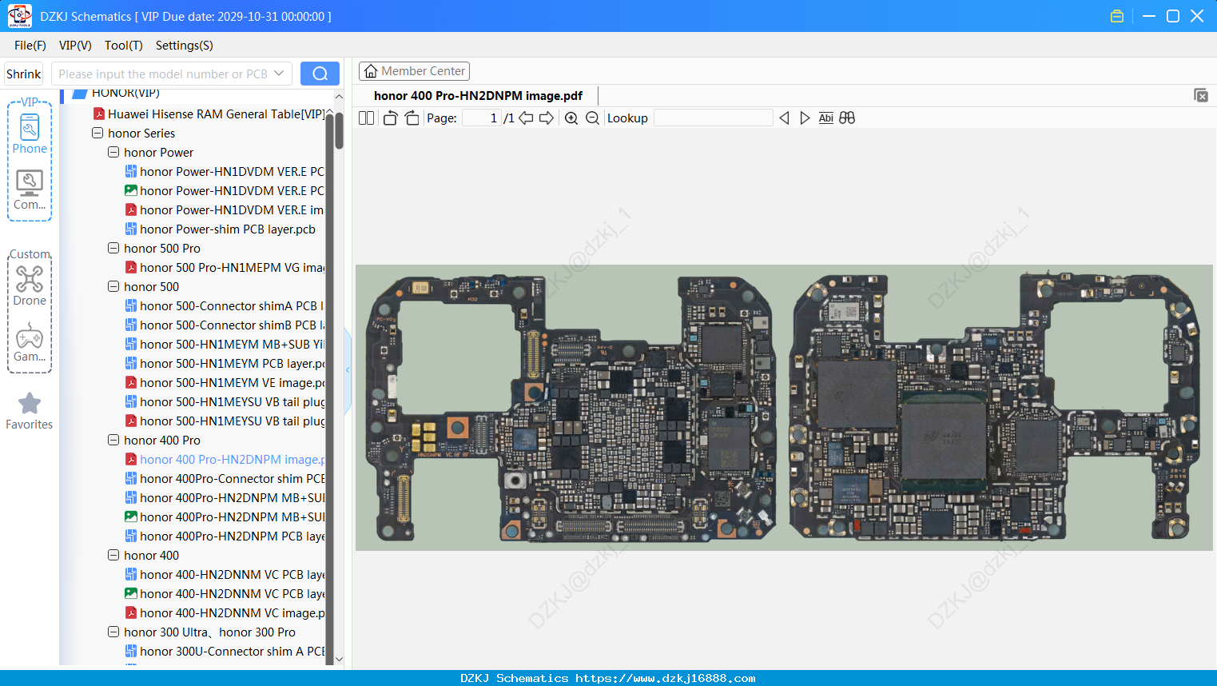The height and width of the screenshot is (686, 1217).
Task: Collapse the honor Series node
Action: click(97, 134)
